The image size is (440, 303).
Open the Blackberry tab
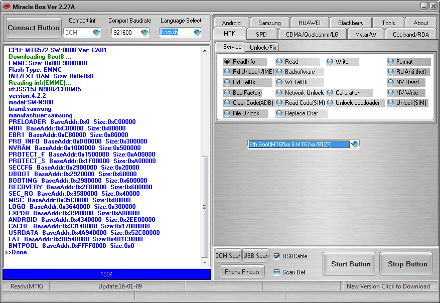(x=351, y=23)
